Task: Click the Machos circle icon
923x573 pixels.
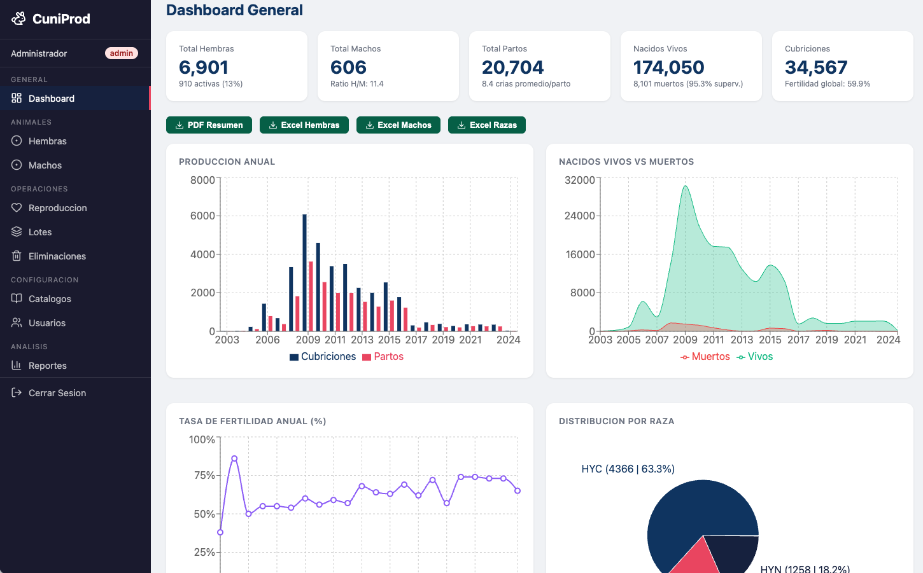Action: (17, 165)
